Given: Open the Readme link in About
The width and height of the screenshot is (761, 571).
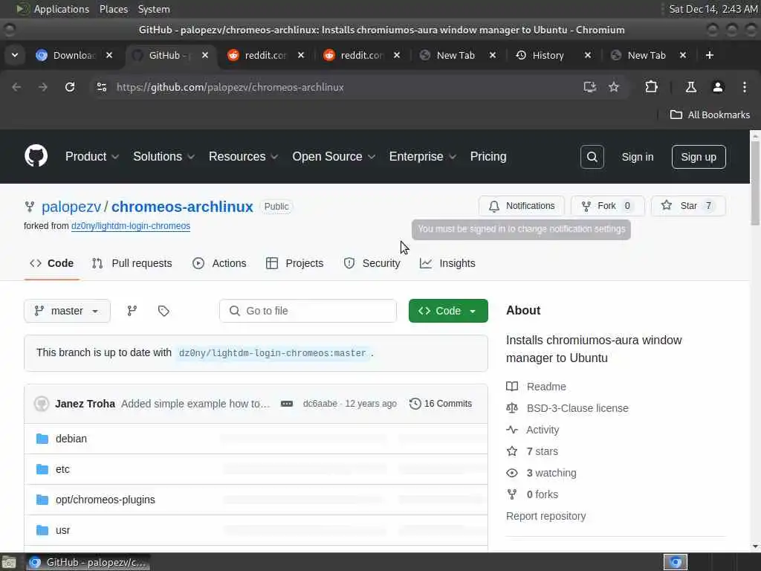Looking at the screenshot, I should [546, 387].
